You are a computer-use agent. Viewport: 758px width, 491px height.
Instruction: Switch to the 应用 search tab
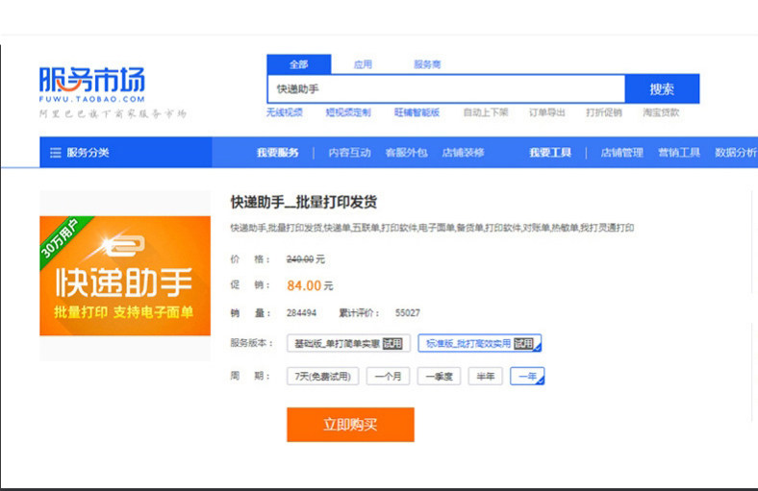tap(363, 64)
